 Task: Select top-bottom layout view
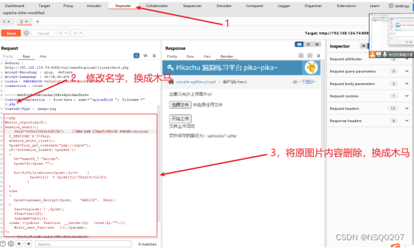[x=308, y=44]
